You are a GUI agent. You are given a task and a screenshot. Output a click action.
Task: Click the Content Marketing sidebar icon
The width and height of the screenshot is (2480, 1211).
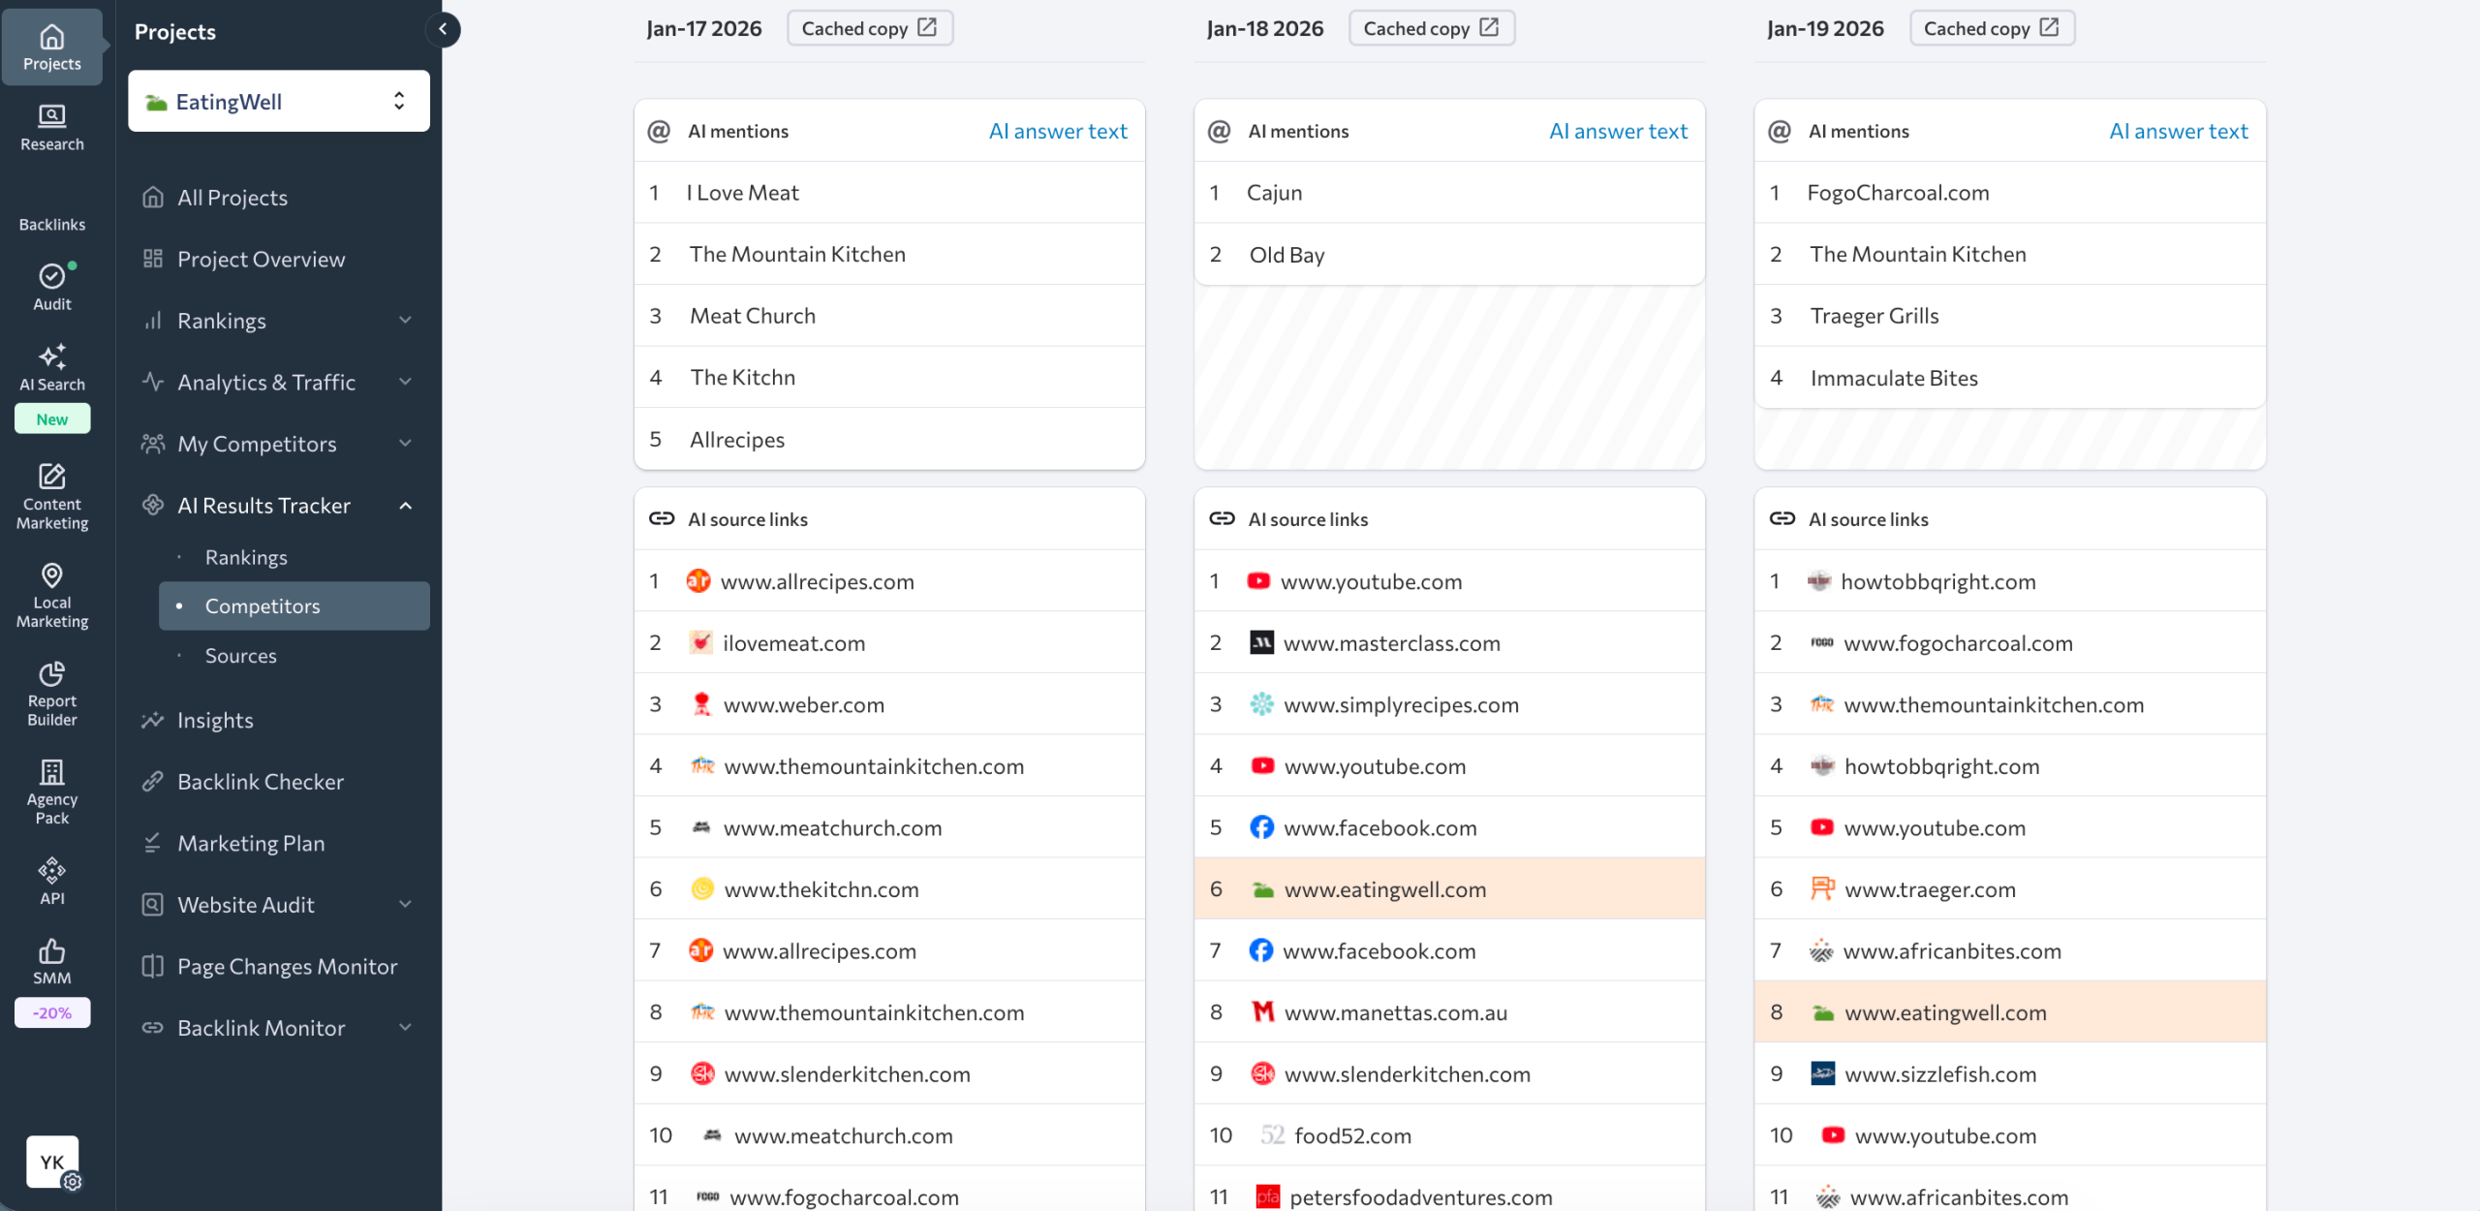(x=51, y=496)
